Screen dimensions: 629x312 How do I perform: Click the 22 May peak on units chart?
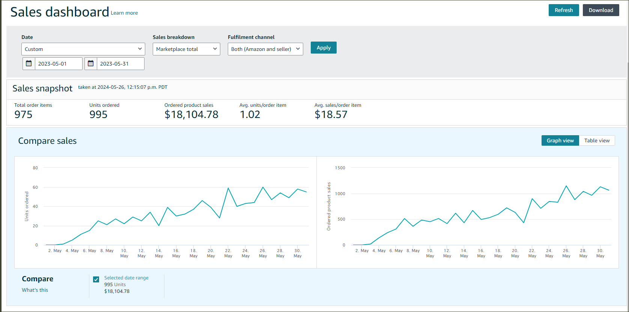[x=228, y=188]
